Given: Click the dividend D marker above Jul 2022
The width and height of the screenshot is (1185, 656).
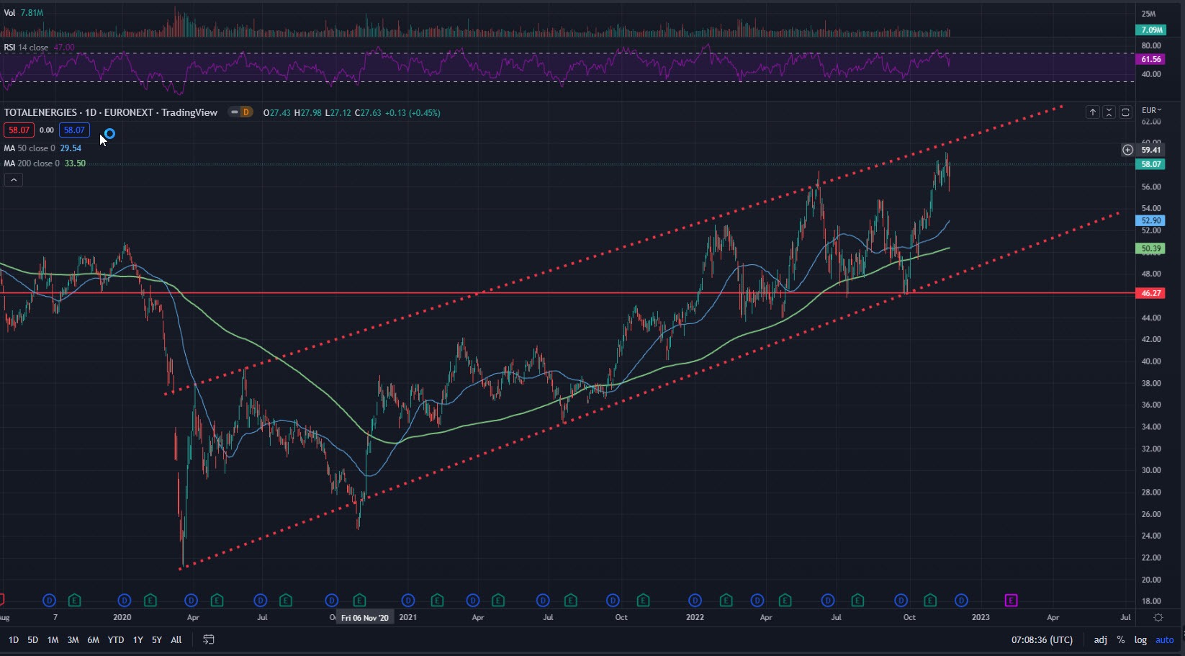Looking at the screenshot, I should point(828,600).
